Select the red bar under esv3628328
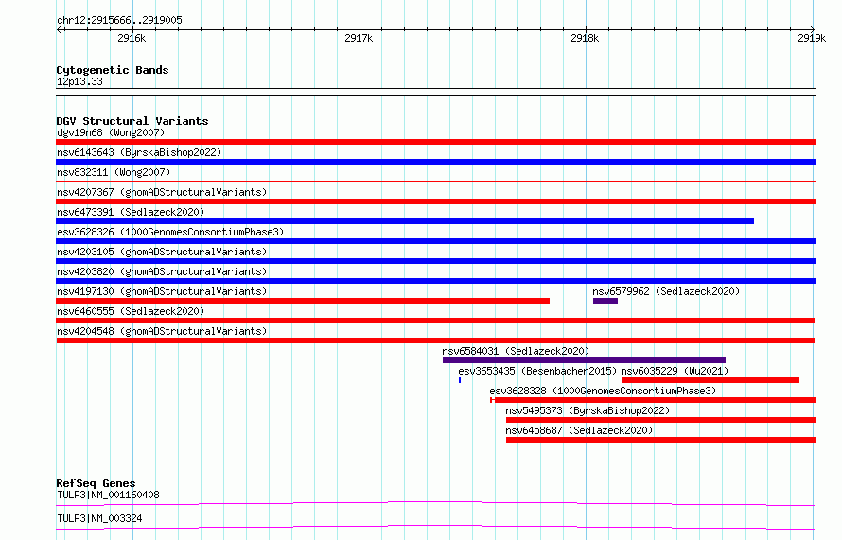The image size is (842, 540). coord(653,400)
